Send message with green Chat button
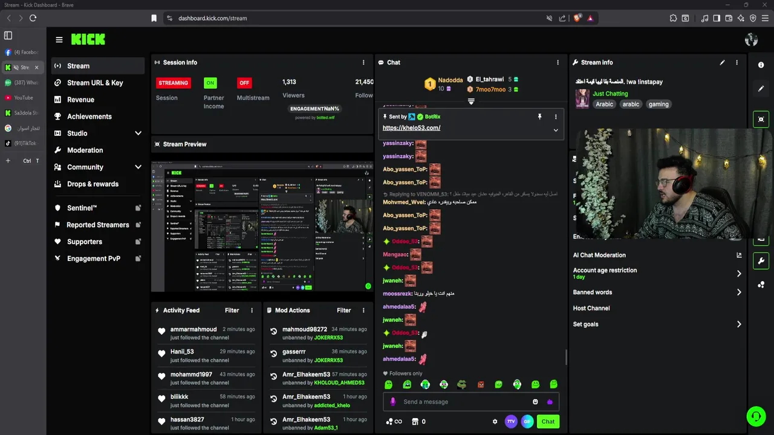774x435 pixels. (x=548, y=422)
